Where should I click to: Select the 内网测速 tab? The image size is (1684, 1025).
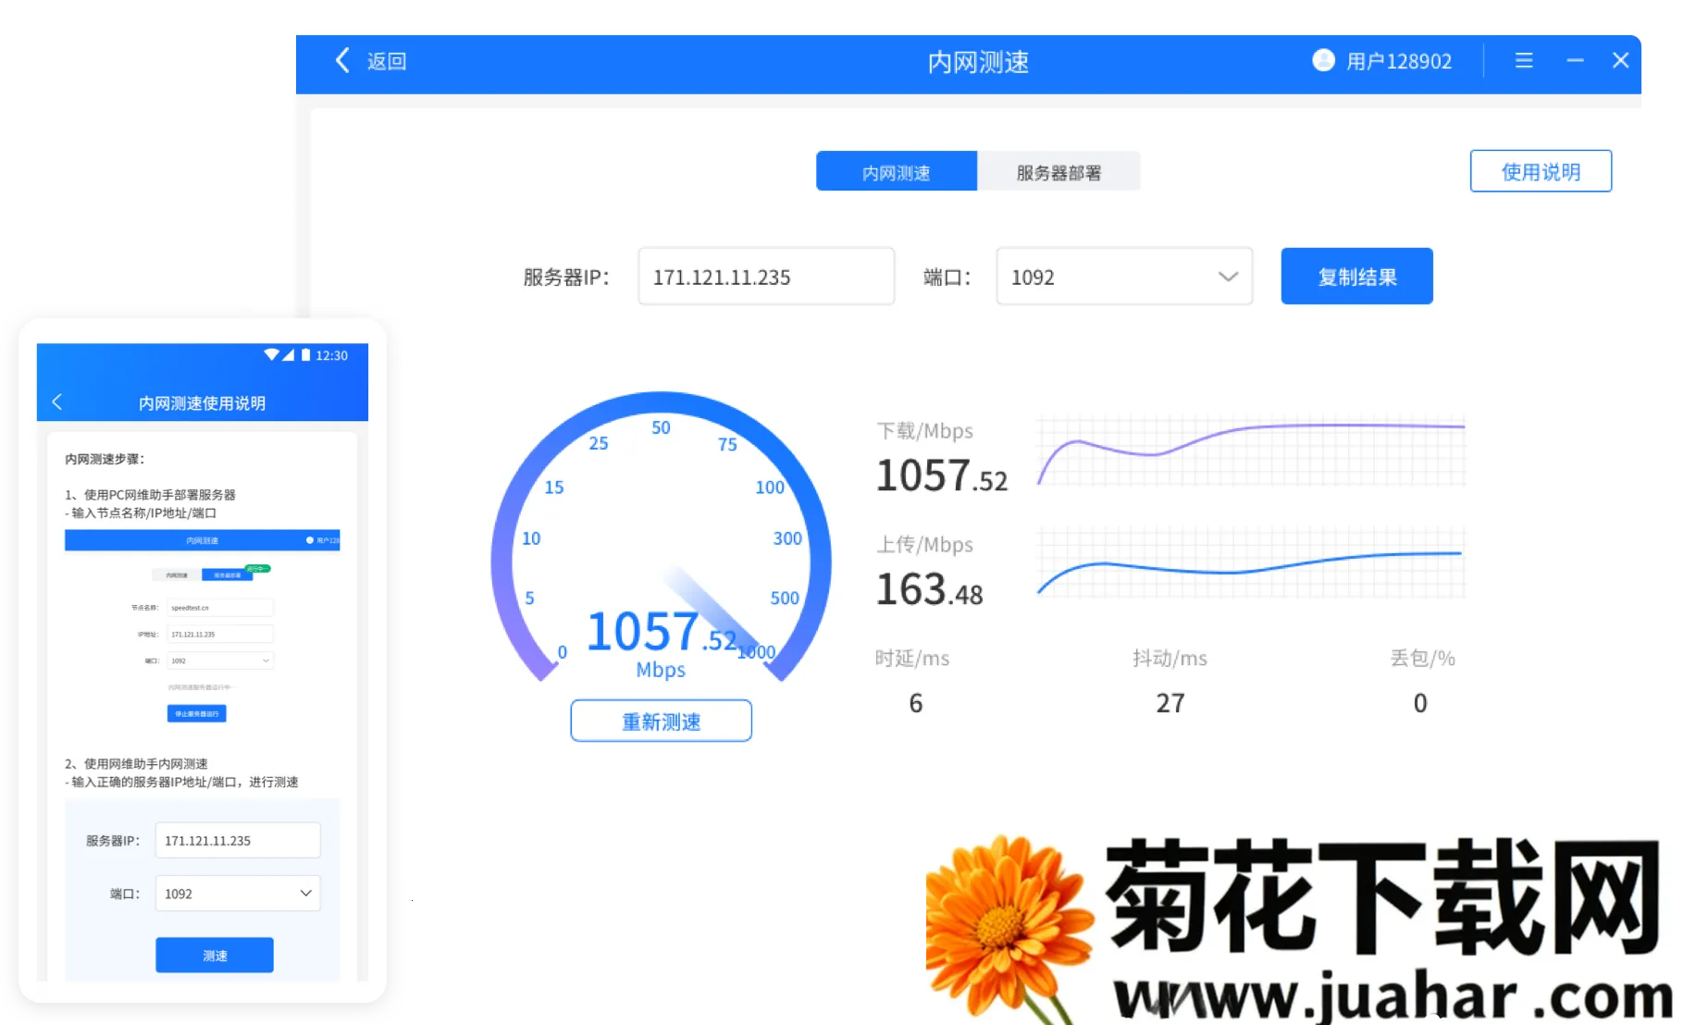coord(896,170)
